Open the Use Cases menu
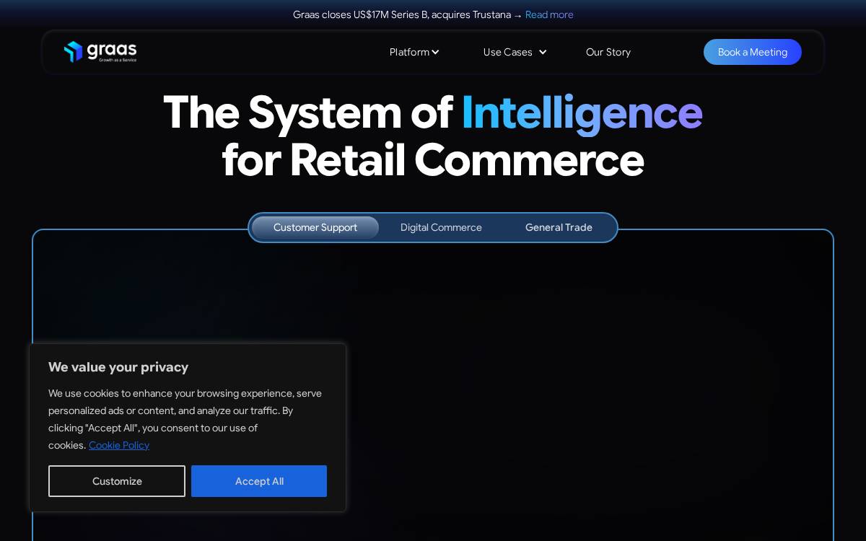The width and height of the screenshot is (866, 541). click(x=507, y=52)
